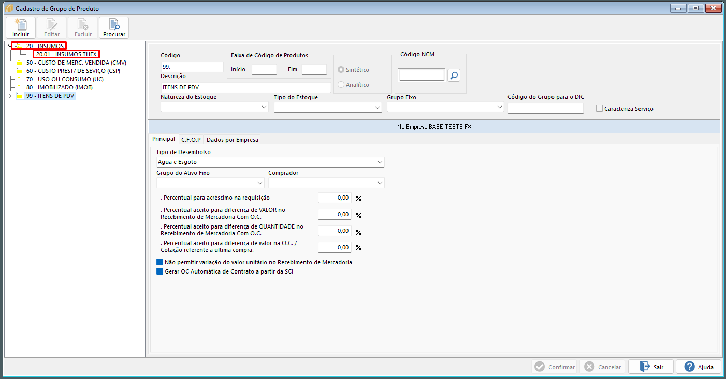
Task: Select 60 - CUSTO PREST/ DE SEVICO (CSP)
Action: [x=73, y=71]
